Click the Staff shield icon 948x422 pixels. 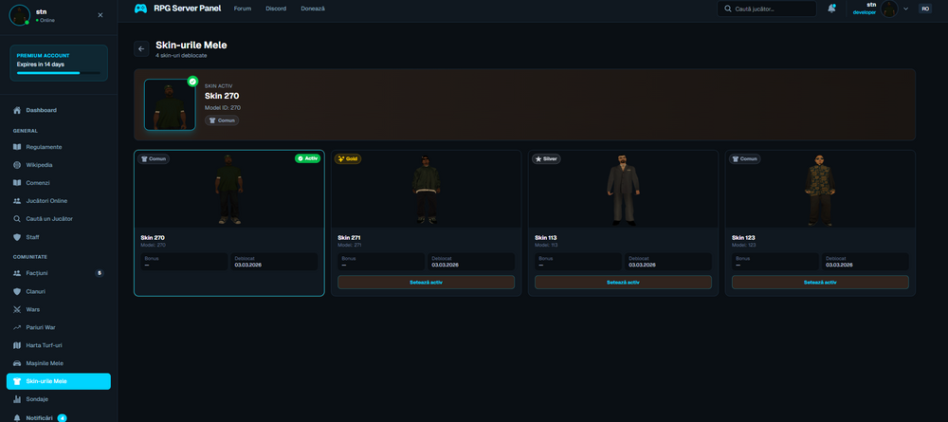pos(17,237)
